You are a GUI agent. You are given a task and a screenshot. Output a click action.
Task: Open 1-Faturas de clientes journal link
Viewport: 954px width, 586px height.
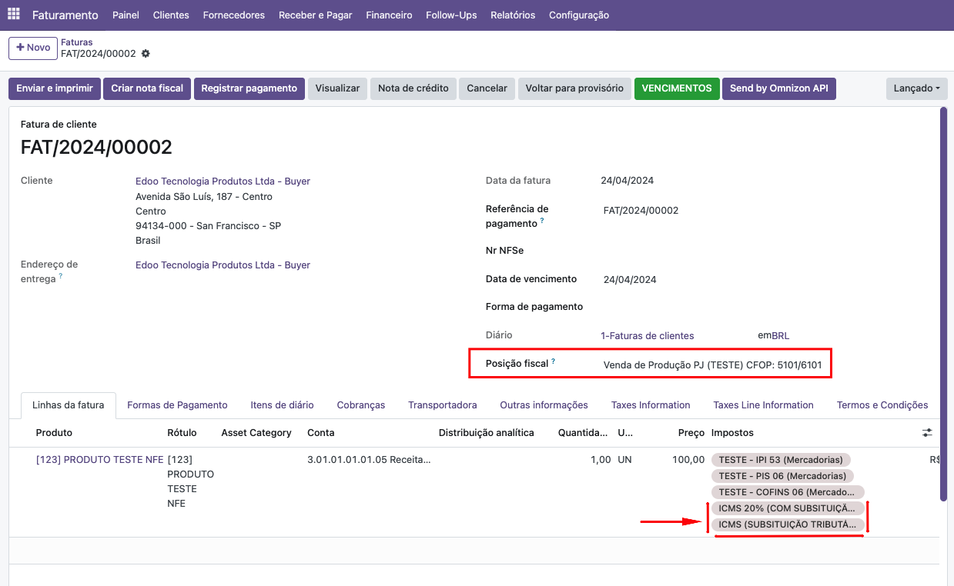pyautogui.click(x=648, y=336)
